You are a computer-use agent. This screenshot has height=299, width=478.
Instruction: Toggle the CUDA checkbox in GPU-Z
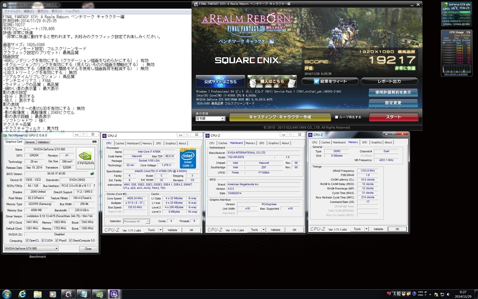pyautogui.click(x=42, y=241)
